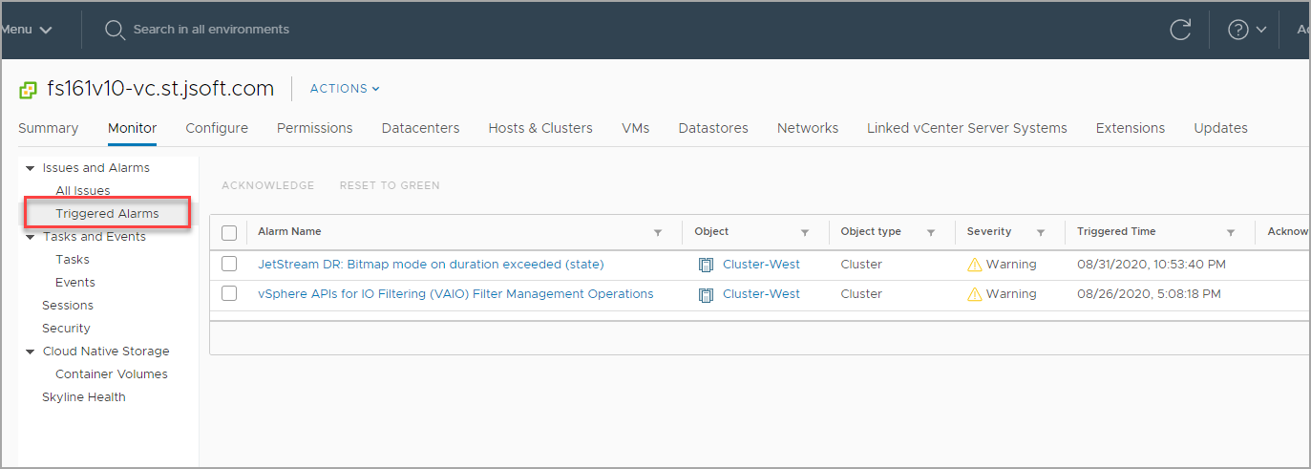Open the help question mark icon
This screenshot has height=469, width=1311.
1238,30
